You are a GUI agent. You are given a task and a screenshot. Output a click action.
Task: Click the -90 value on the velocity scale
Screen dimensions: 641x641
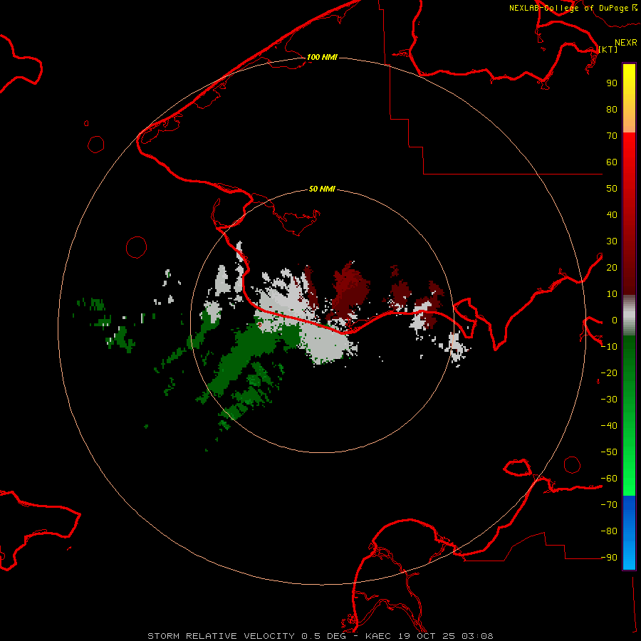point(609,558)
